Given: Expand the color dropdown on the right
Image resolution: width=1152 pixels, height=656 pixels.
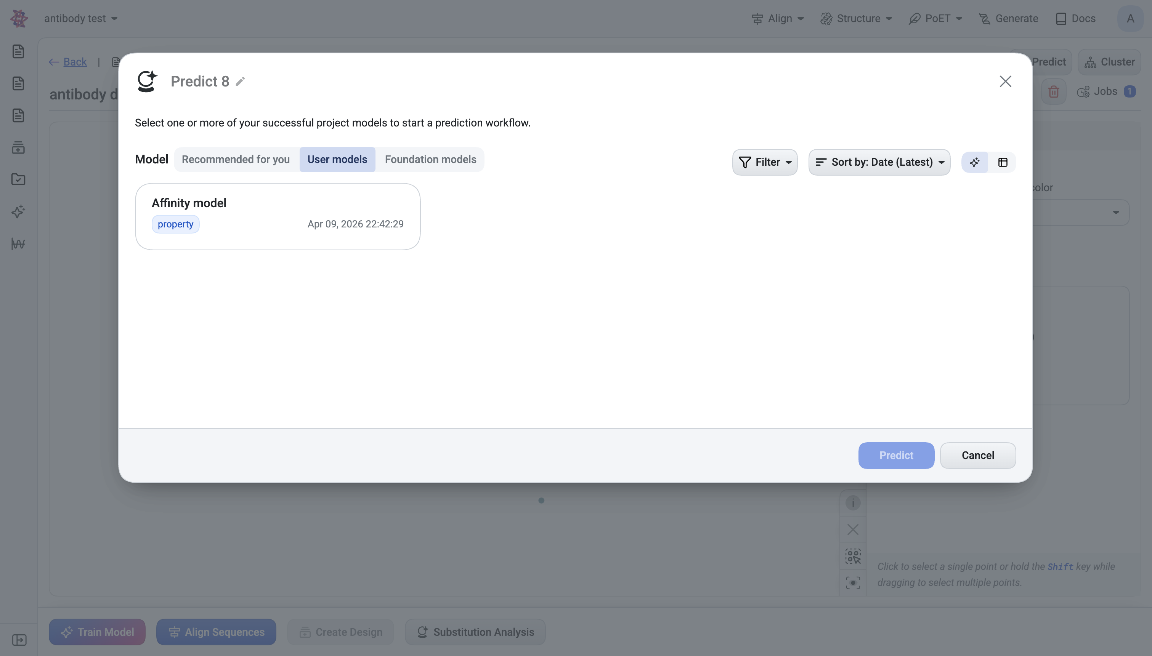Looking at the screenshot, I should [1116, 213].
